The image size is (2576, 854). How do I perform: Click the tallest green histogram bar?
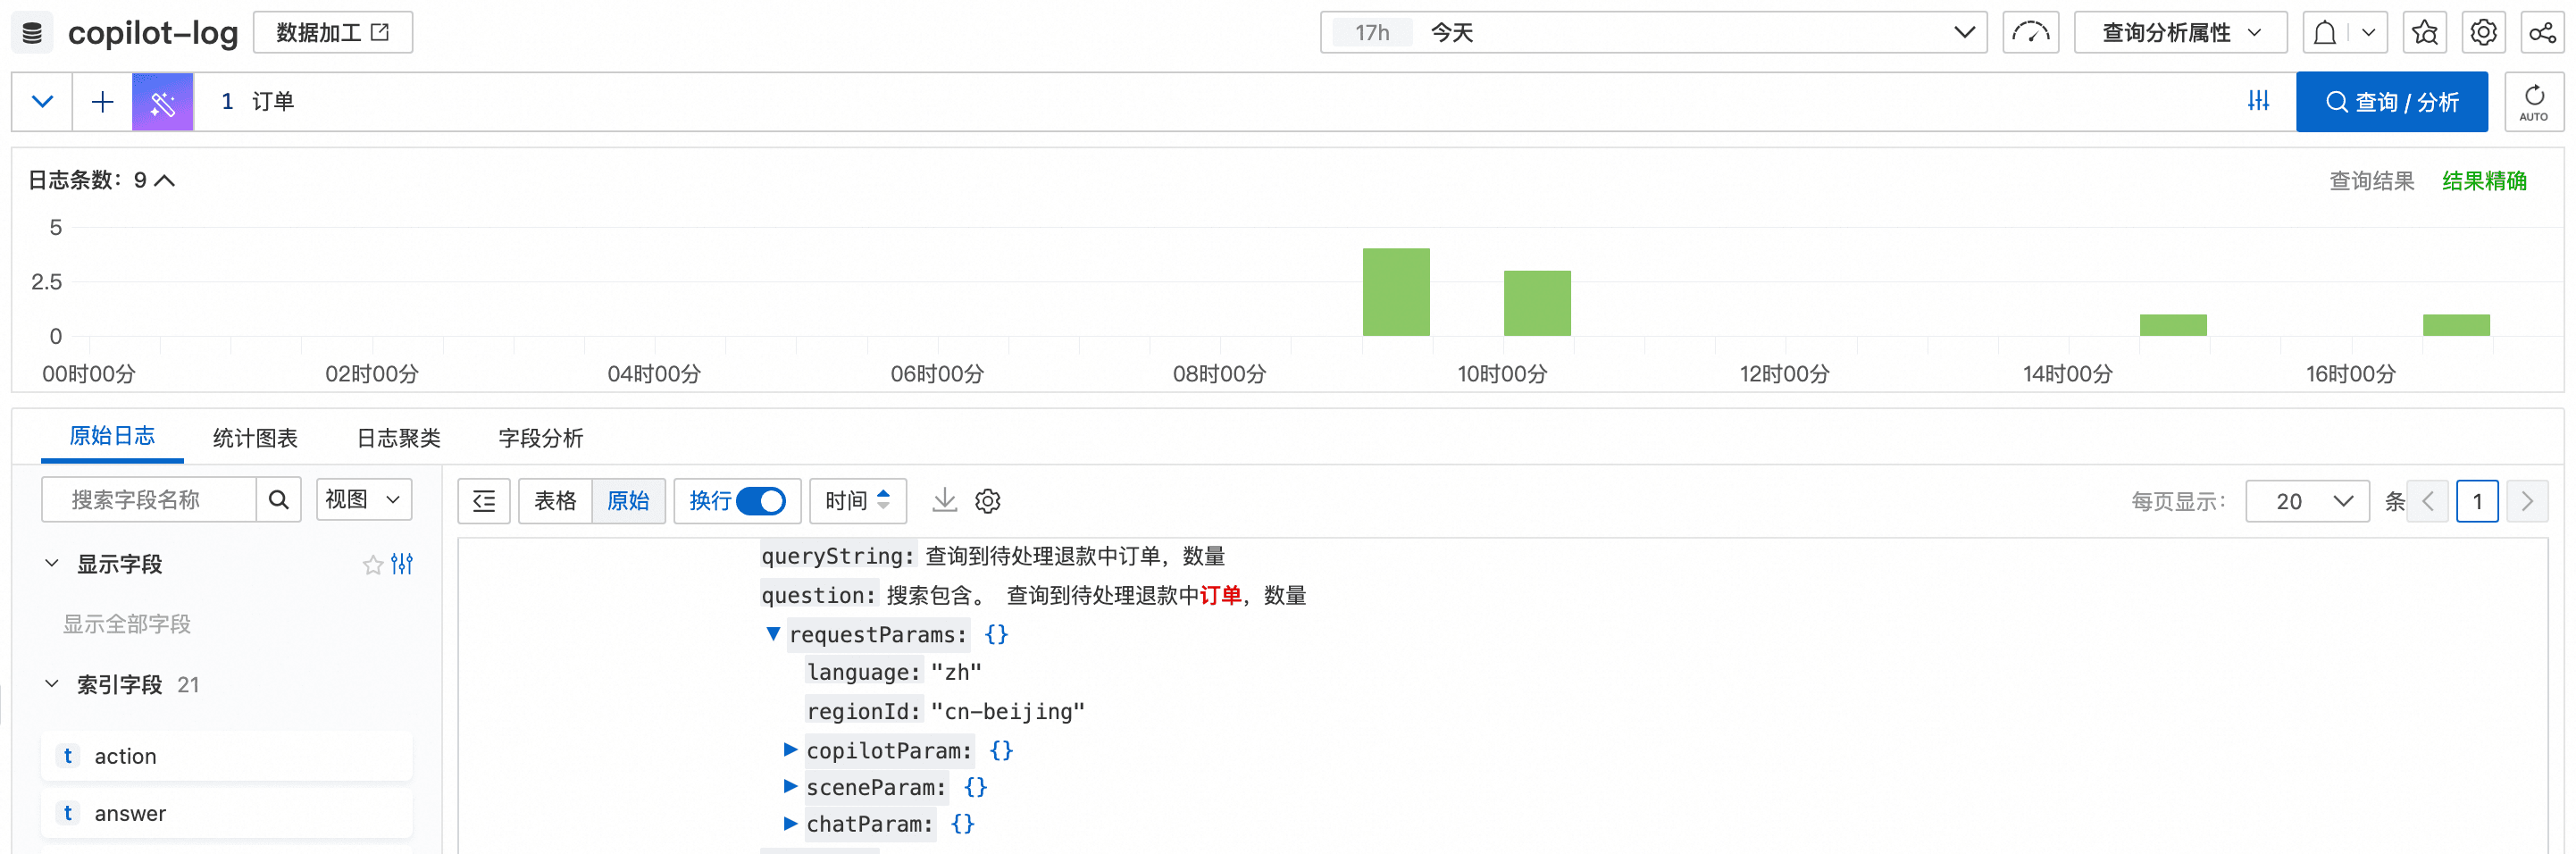[x=1396, y=292]
